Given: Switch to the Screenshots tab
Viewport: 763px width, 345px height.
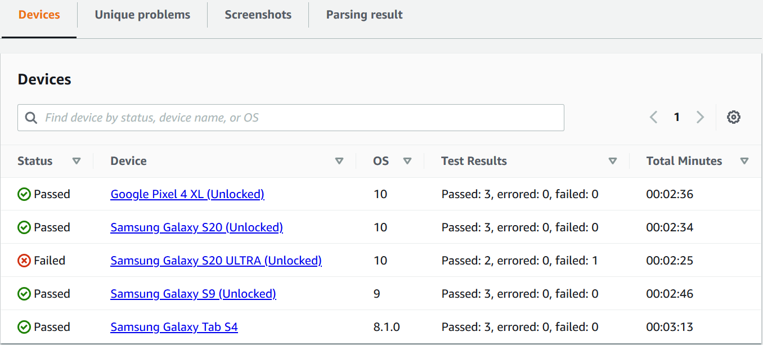Looking at the screenshot, I should pyautogui.click(x=258, y=15).
